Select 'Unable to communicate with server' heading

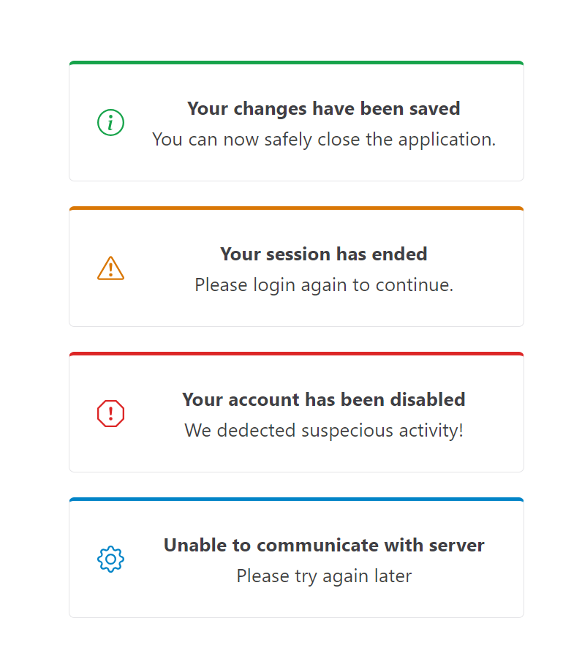324,546
